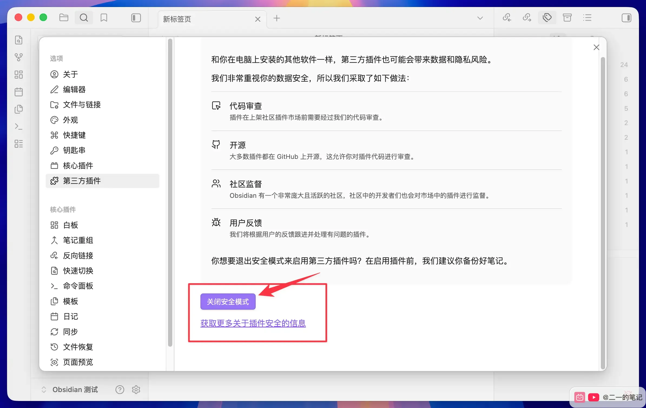Click the 用户反馈 heading text

tap(246, 223)
